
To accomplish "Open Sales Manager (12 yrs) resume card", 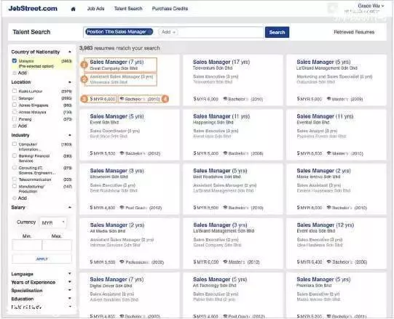I will point(325,225).
